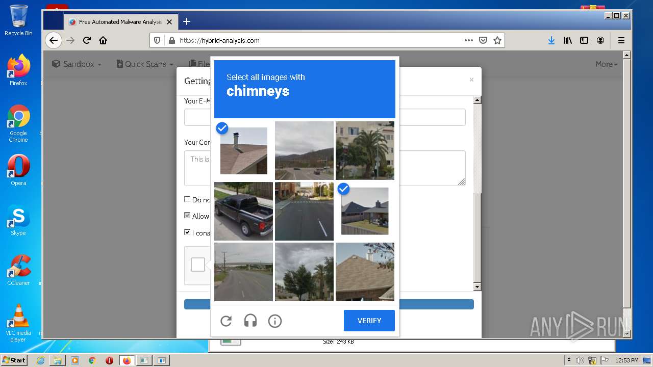Check the reCAPTCHA not-a-robot box
The image size is (653, 367).
pos(198,265)
